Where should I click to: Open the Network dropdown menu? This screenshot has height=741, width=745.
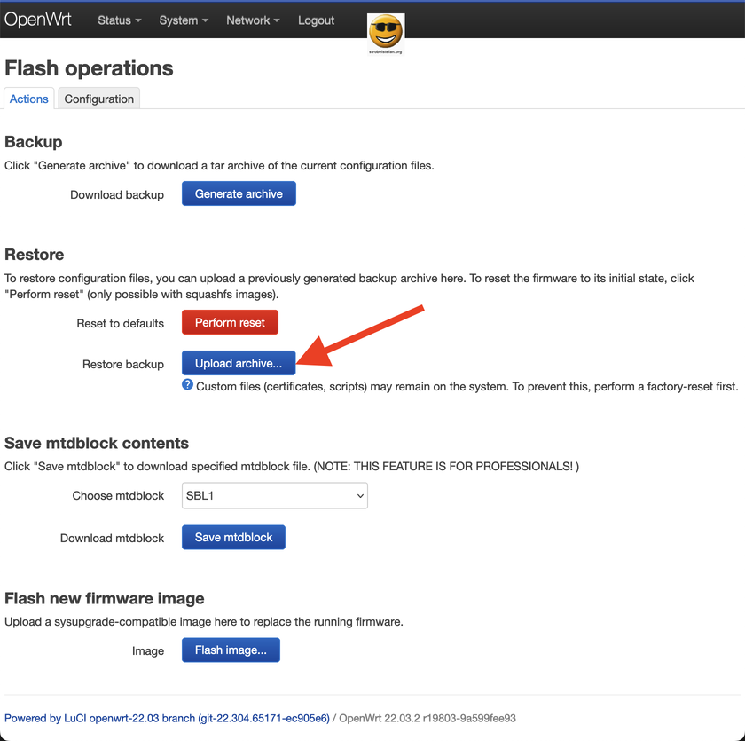tap(253, 20)
